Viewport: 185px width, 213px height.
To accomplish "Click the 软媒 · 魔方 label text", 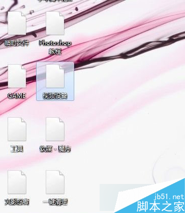I will (55, 149).
